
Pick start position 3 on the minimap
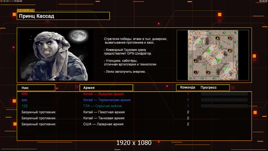[208, 72]
